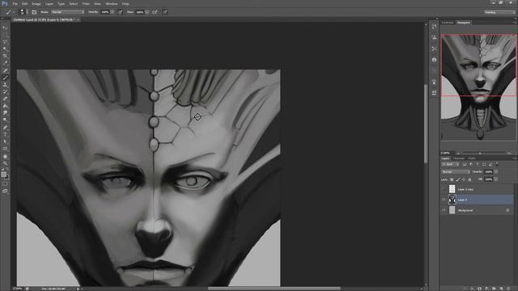The height and width of the screenshot is (291, 518).
Task: Close the document tab
Action: pyautogui.click(x=79, y=19)
